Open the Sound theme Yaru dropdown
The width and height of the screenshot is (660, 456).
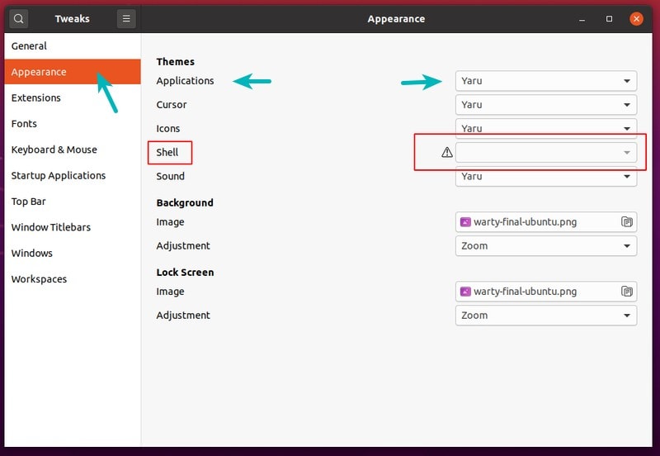click(x=546, y=177)
